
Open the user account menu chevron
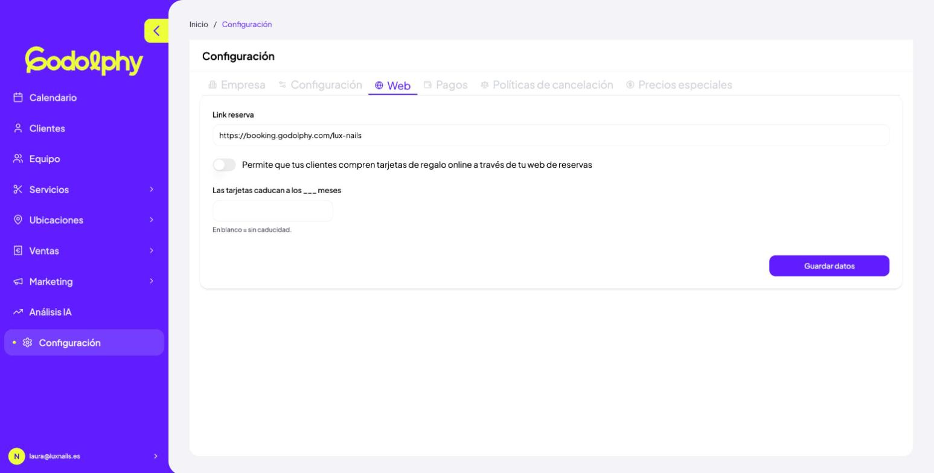(x=155, y=456)
